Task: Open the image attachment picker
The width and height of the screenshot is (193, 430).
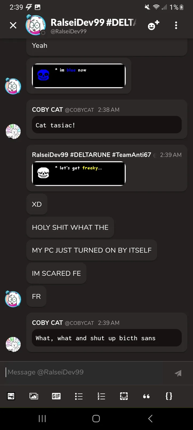Action: [x=34, y=396]
